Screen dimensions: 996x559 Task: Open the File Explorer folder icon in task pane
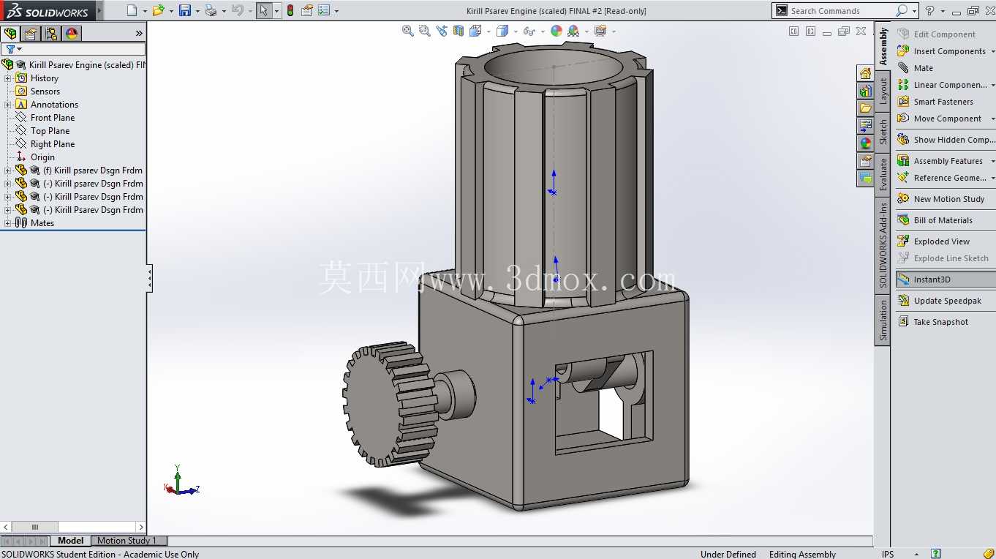[x=866, y=108]
